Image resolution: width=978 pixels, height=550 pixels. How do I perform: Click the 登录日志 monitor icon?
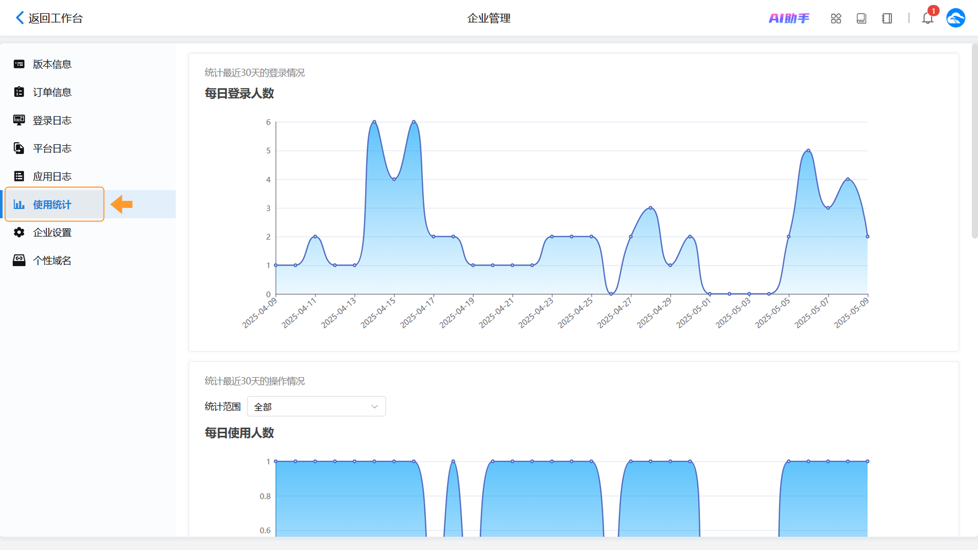pos(19,120)
